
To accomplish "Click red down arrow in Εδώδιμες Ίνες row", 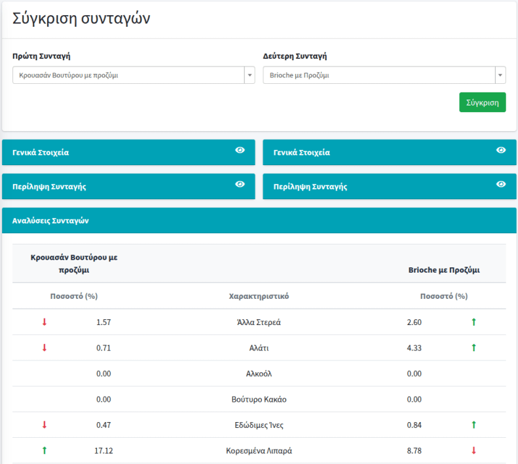I will point(45,425).
